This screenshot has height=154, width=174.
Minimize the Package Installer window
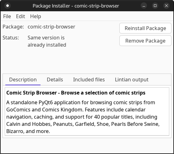click(x=144, y=6)
